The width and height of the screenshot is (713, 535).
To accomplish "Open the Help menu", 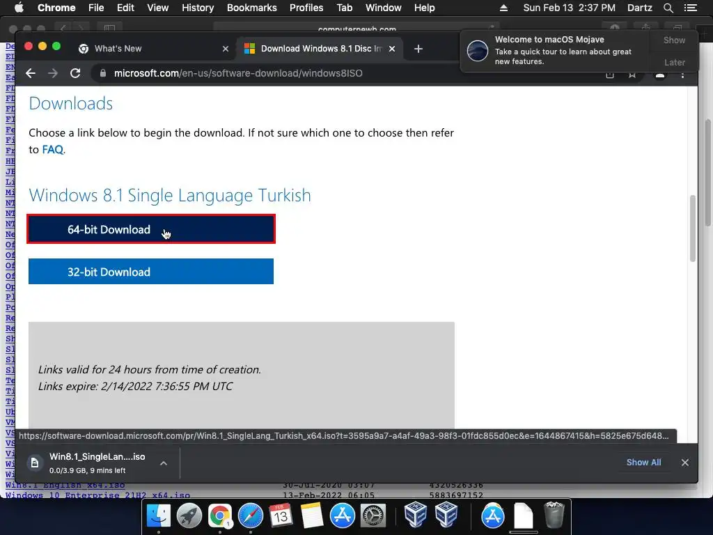I will click(x=424, y=8).
